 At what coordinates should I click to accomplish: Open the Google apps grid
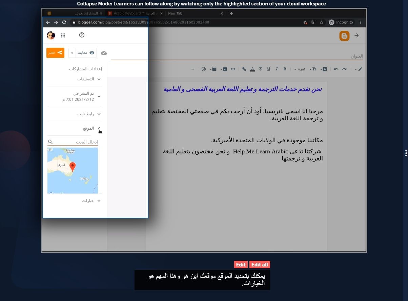[63, 36]
